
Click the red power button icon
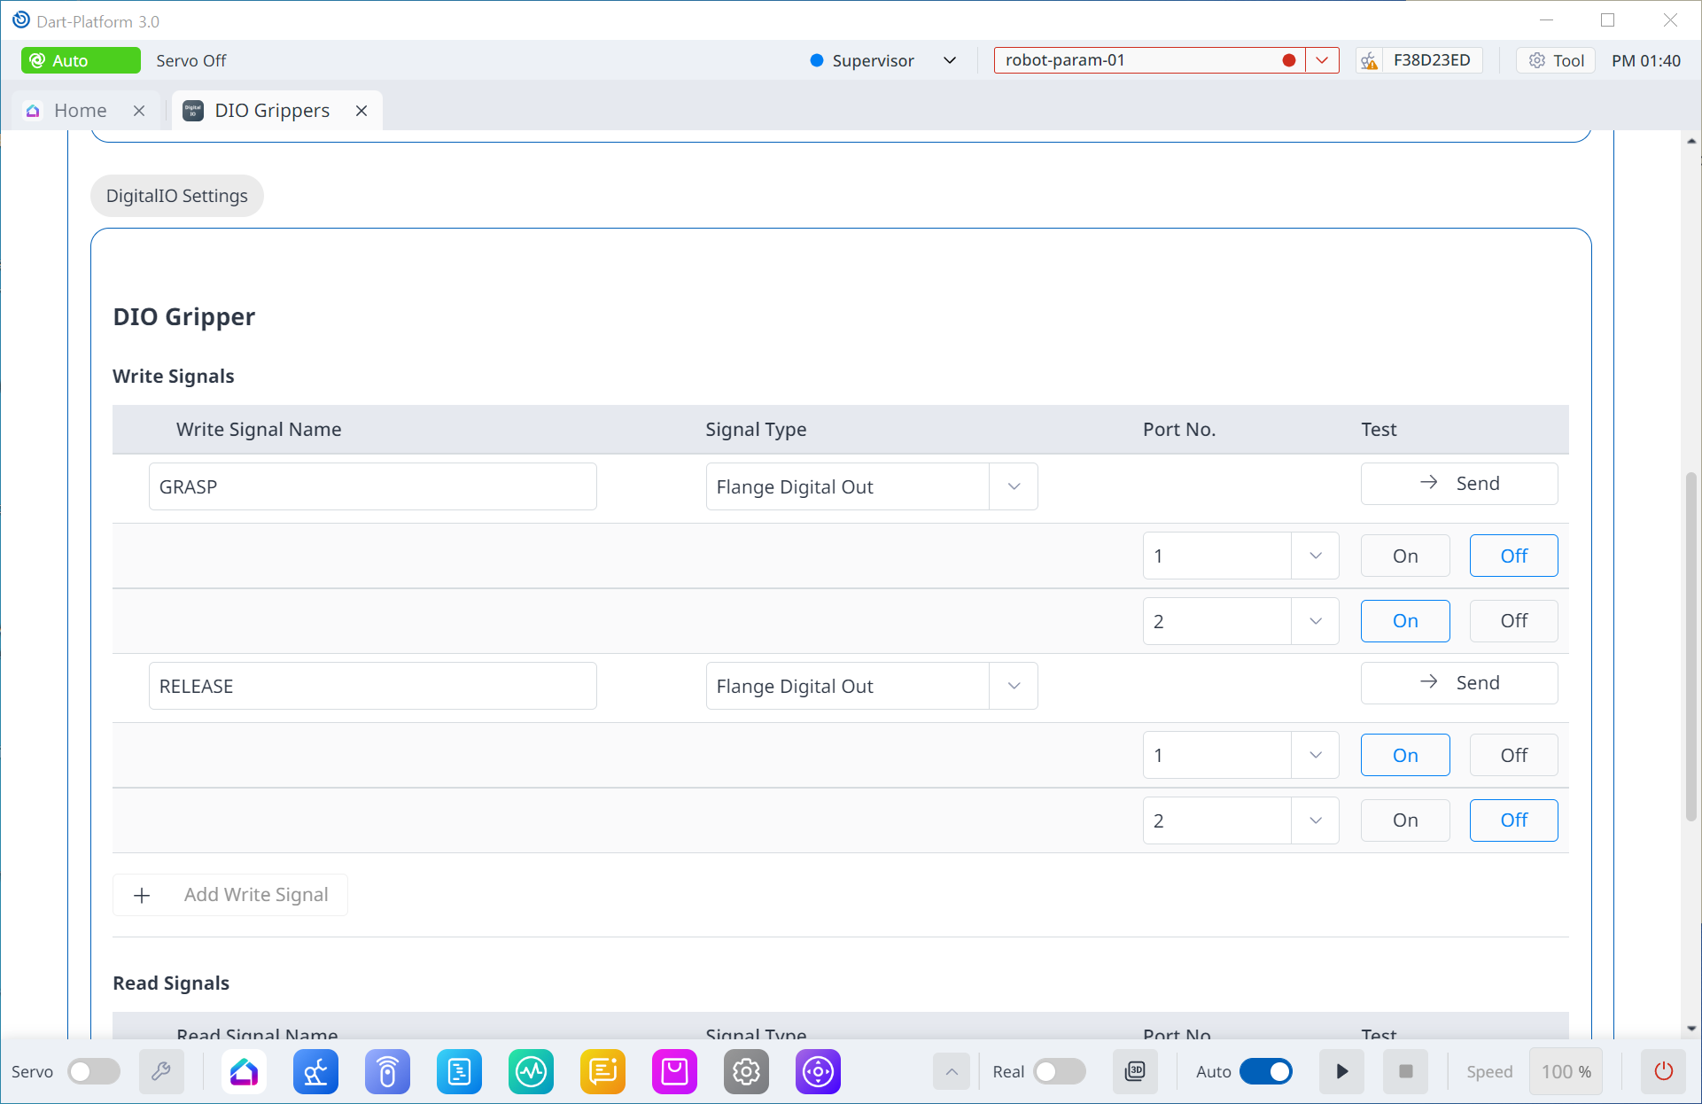[x=1663, y=1072]
